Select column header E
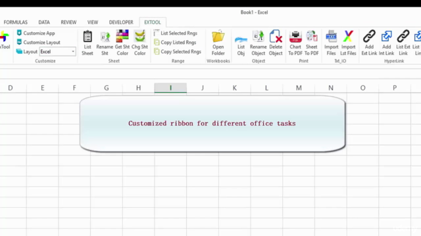Viewport: 421px width, 236px height. pos(42,88)
